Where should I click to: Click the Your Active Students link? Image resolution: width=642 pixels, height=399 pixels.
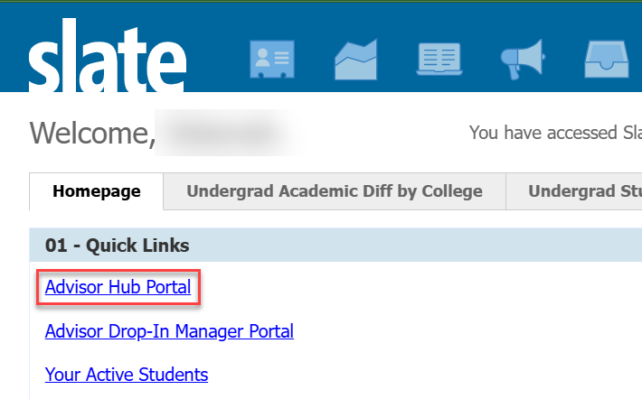127,374
